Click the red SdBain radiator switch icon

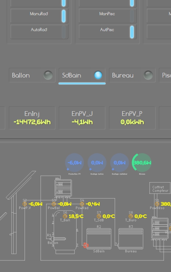point(86,245)
